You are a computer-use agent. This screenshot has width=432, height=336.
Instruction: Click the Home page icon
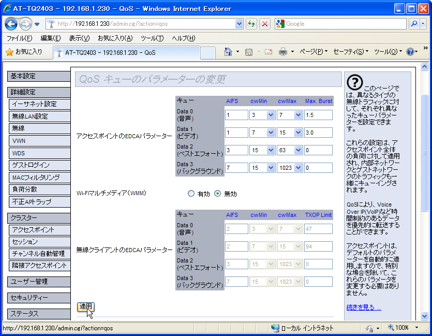[x=228, y=52]
